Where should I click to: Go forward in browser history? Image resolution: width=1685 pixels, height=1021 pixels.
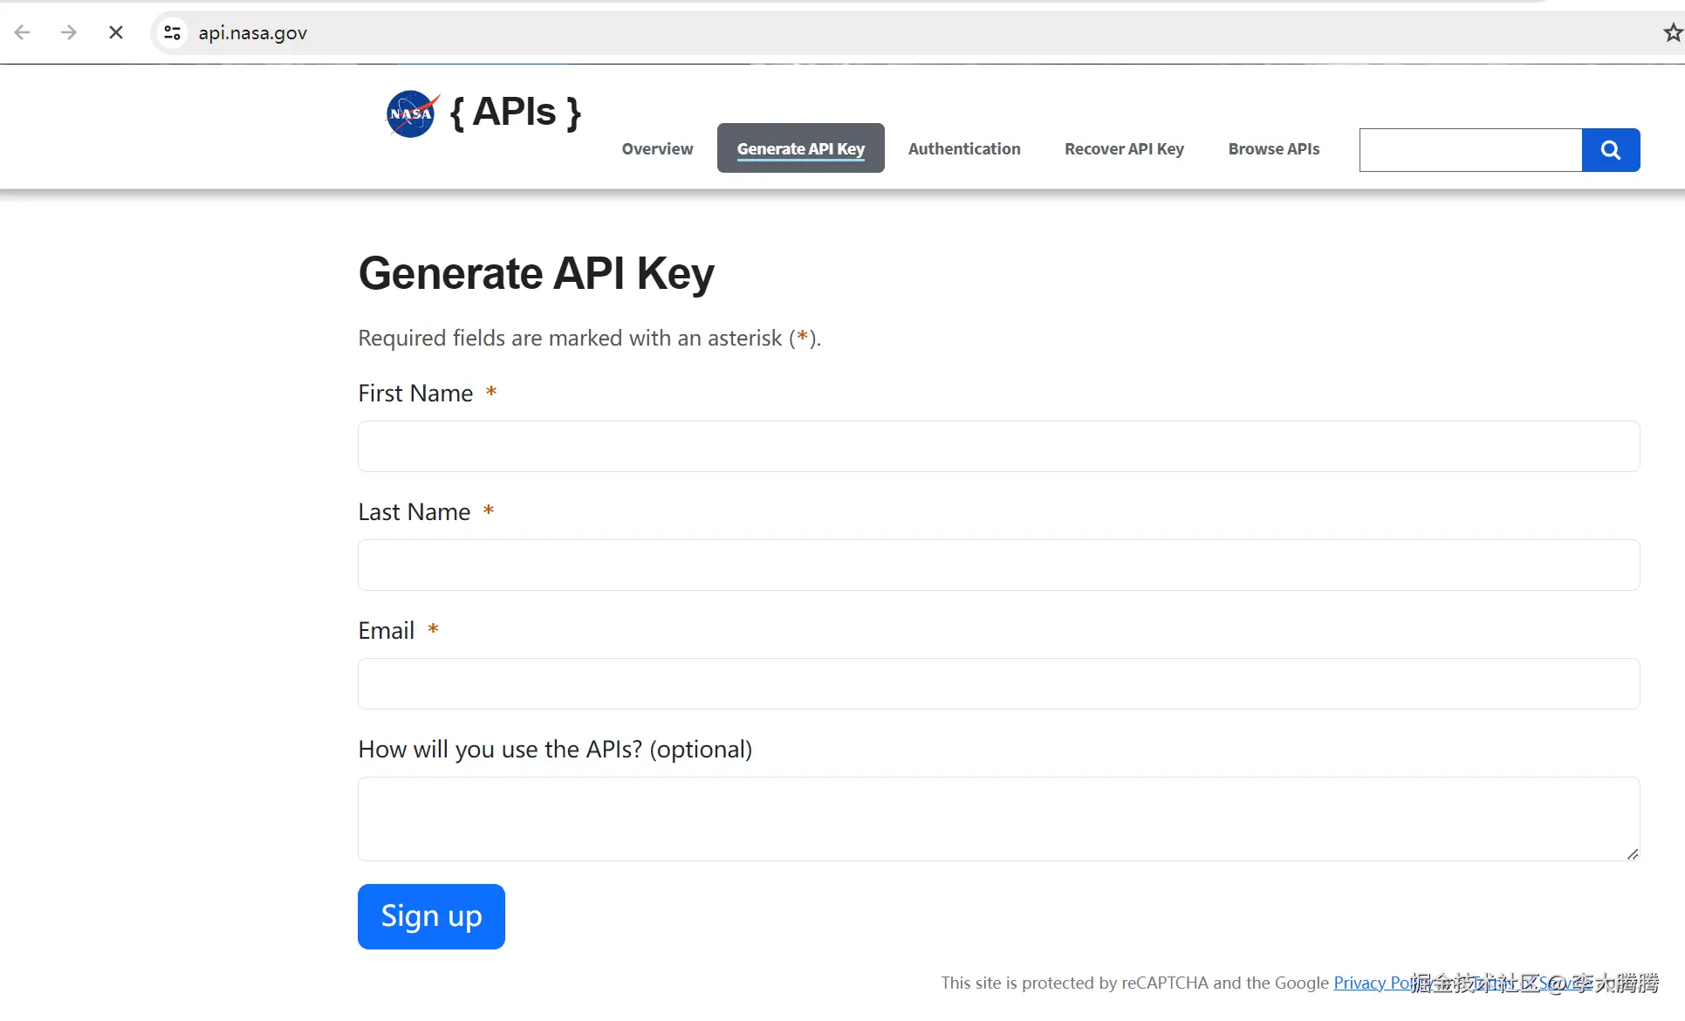coord(69,33)
